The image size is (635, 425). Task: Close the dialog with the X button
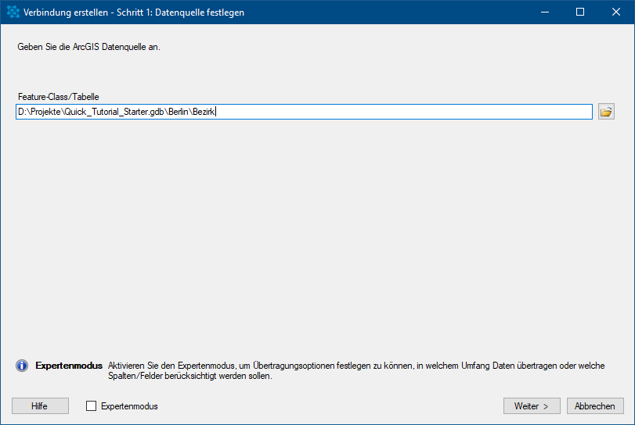[616, 12]
